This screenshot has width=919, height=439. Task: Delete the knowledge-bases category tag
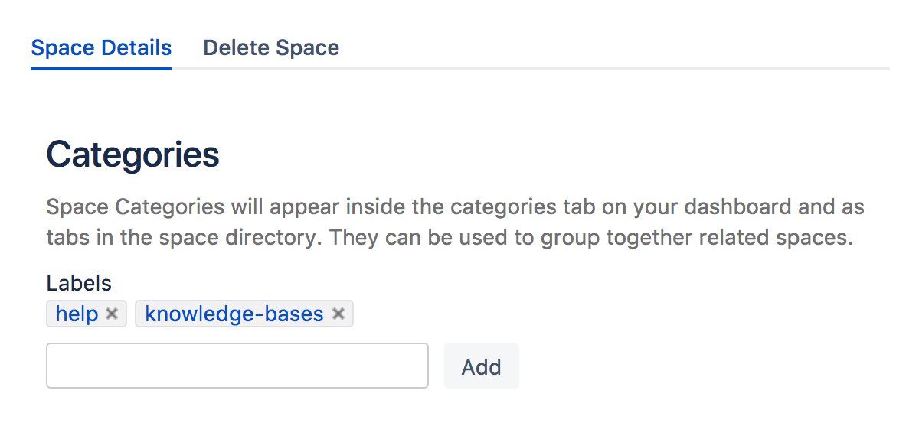tap(338, 314)
